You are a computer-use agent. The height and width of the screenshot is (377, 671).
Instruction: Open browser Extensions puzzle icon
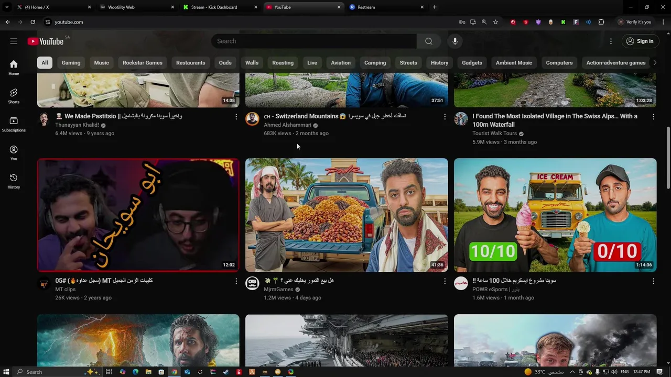point(601,22)
